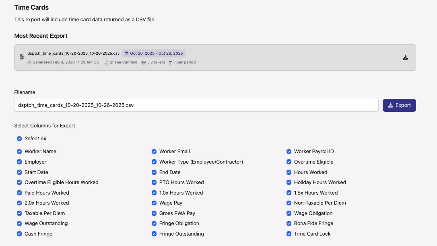Toggle Time Card Lock checkbox
This screenshot has width=437, height=246.
289,234
